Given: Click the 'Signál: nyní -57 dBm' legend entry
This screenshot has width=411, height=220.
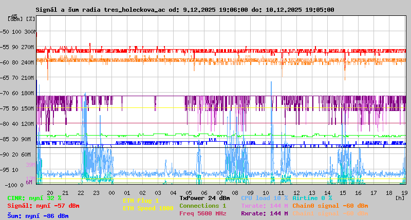Looking at the screenshot, I should click(43, 206).
